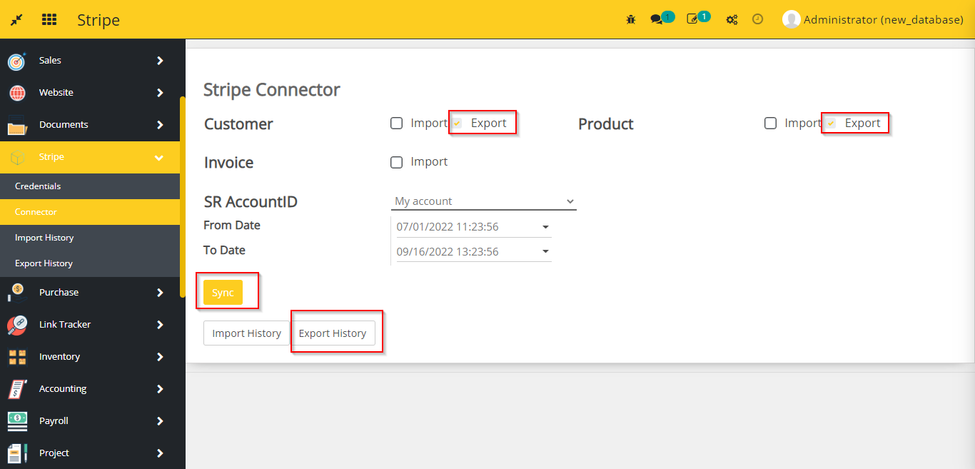
Task: Open the apps grid menu icon
Action: [x=49, y=19]
